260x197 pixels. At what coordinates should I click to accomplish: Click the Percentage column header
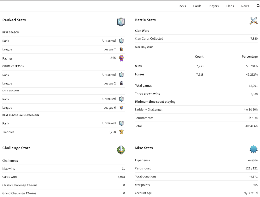pos(250,56)
